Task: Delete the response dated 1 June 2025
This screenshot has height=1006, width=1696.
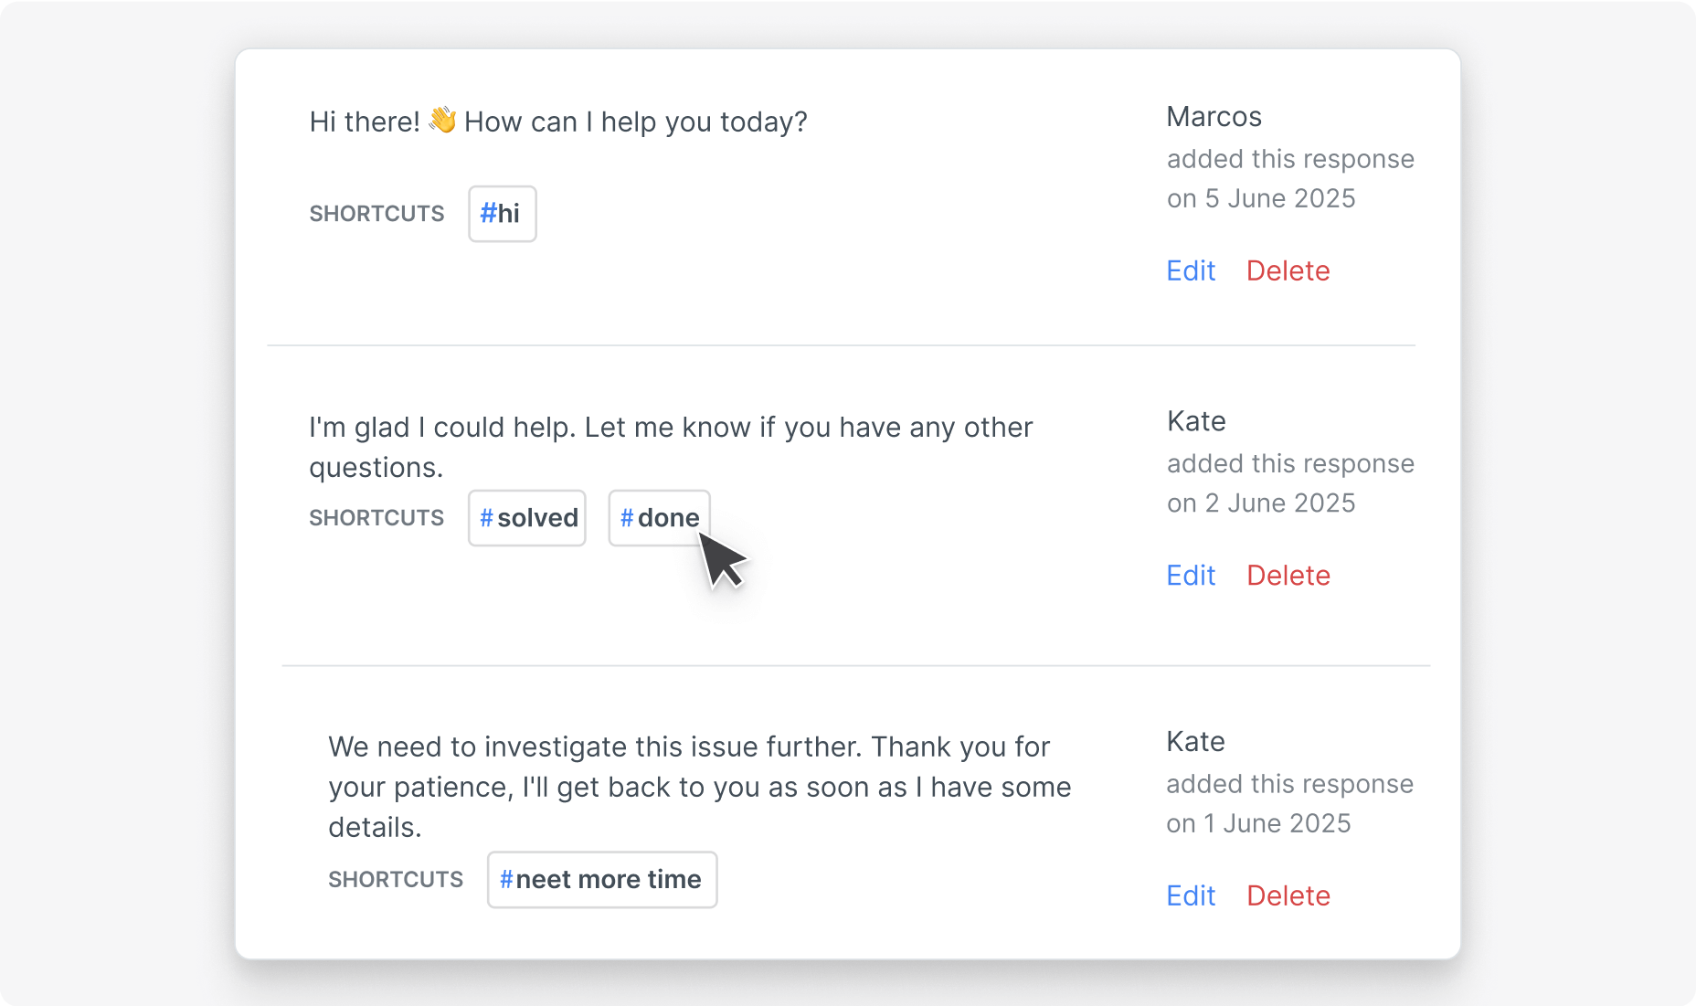Action: point(1288,895)
